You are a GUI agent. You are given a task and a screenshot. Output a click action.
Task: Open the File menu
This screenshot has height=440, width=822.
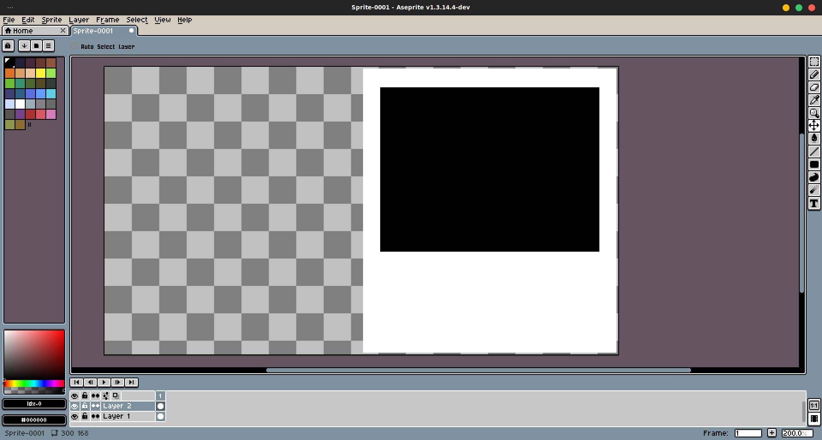coord(9,20)
